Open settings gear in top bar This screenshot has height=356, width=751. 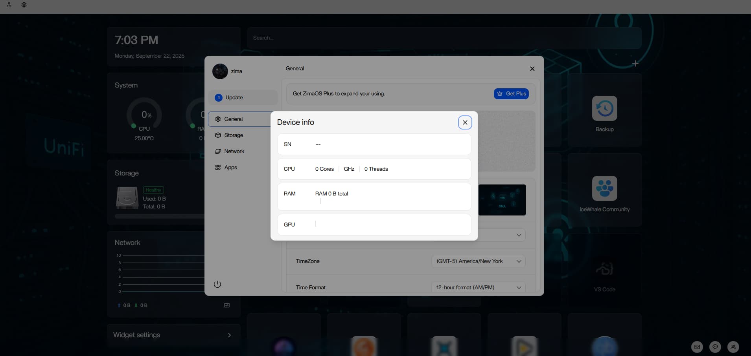coord(24,5)
